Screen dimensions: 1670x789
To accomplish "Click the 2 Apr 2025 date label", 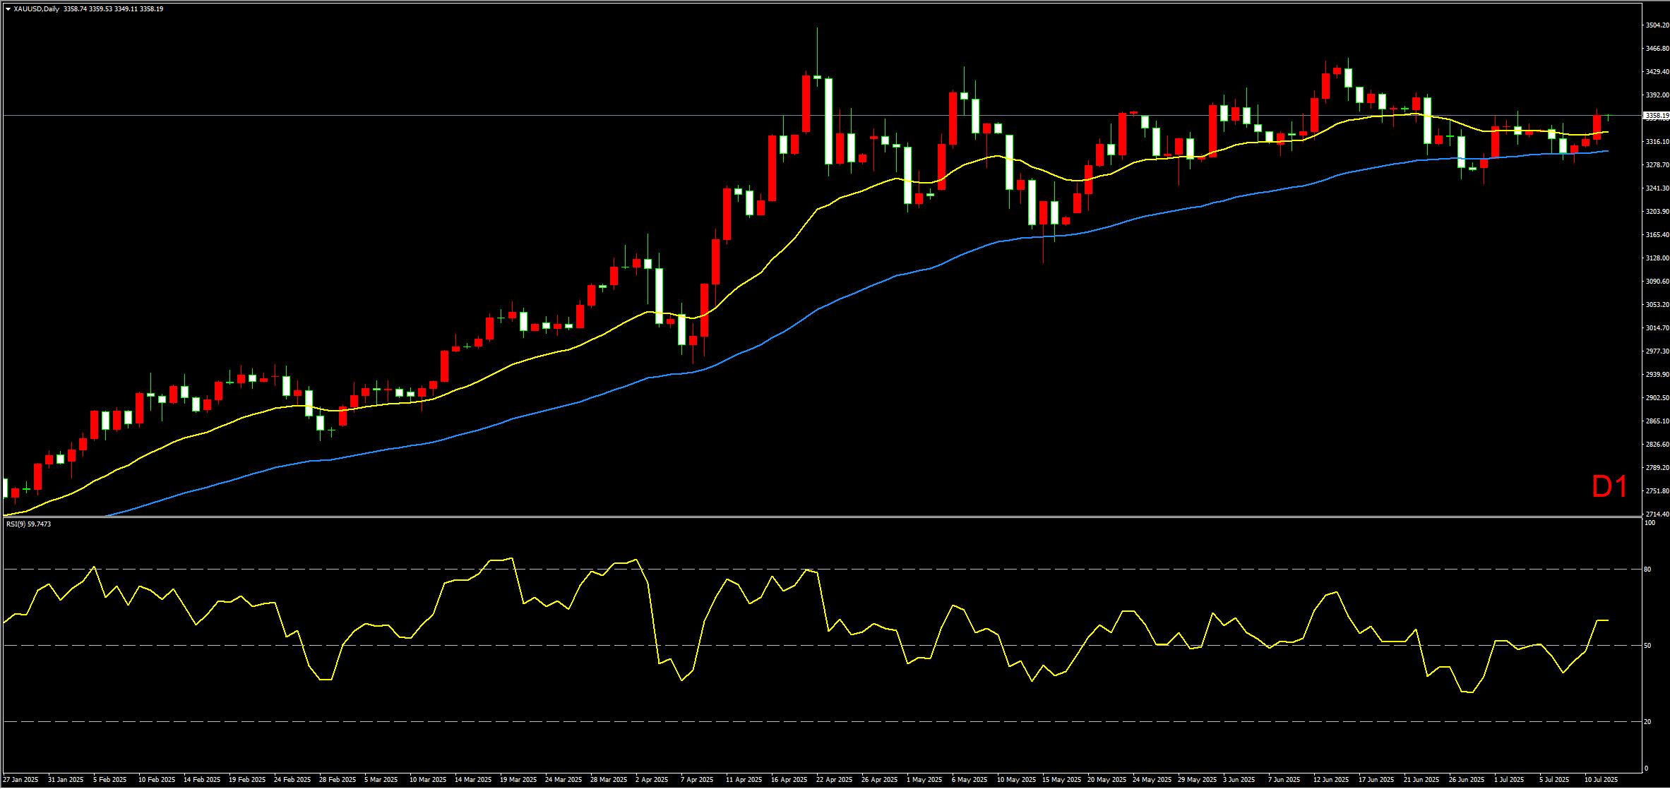I will pyautogui.click(x=651, y=780).
